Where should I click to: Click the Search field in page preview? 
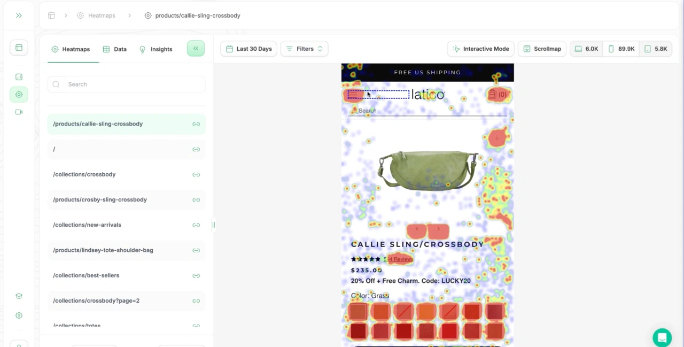coord(428,111)
